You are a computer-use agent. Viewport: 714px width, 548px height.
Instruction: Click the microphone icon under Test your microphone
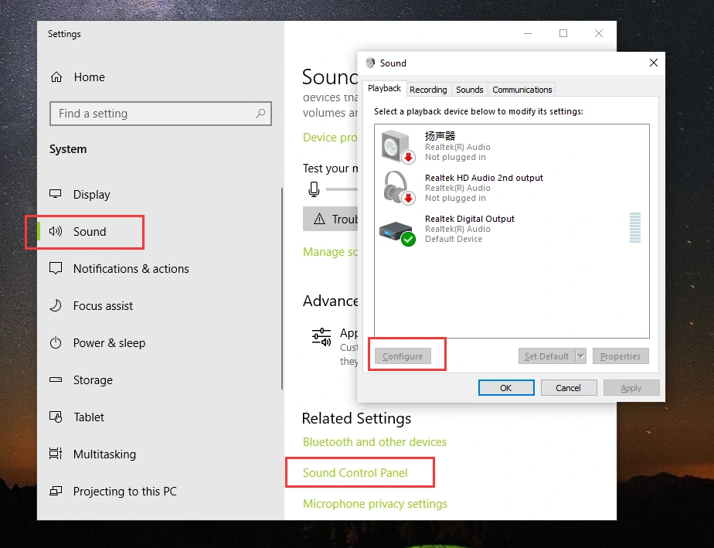point(314,189)
